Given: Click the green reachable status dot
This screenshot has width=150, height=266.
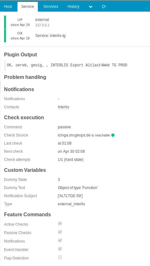Looking at the screenshot, I should click(113, 135).
